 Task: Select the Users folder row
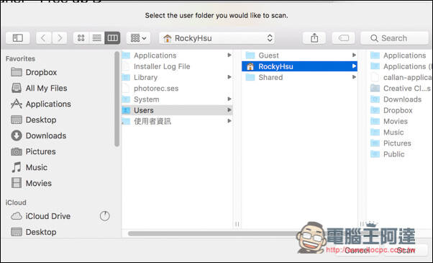177,110
